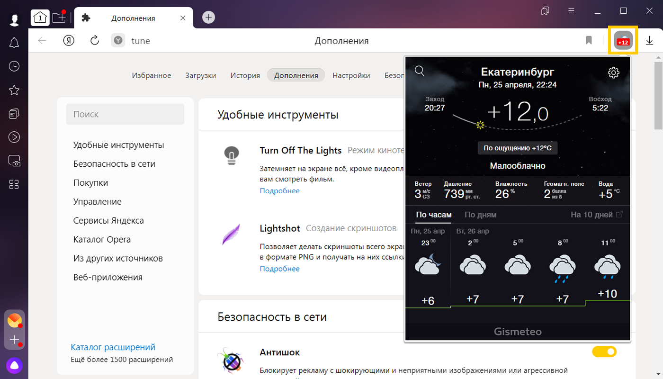The width and height of the screenshot is (663, 379).
Task: Open services grid icon in sidebar
Action: (x=14, y=184)
